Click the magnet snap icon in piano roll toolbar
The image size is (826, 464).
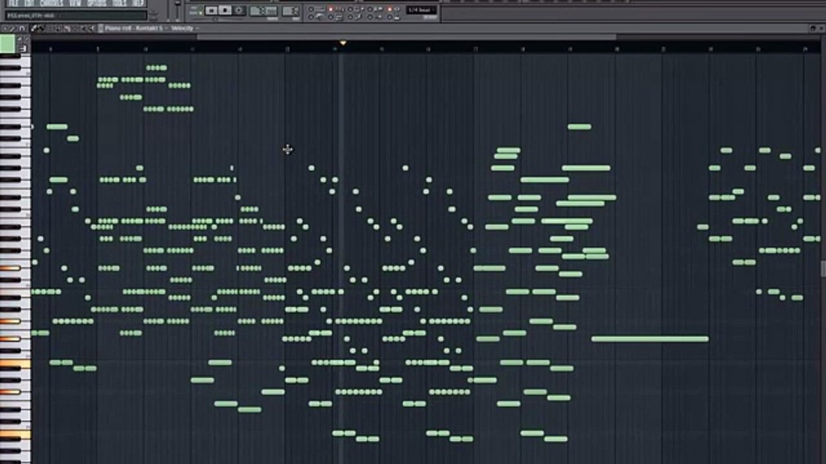(x=22, y=28)
